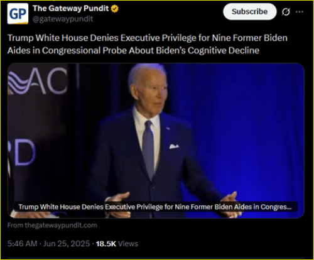Click the word Views beside 18.5K
314x260 pixels.
coord(128,244)
